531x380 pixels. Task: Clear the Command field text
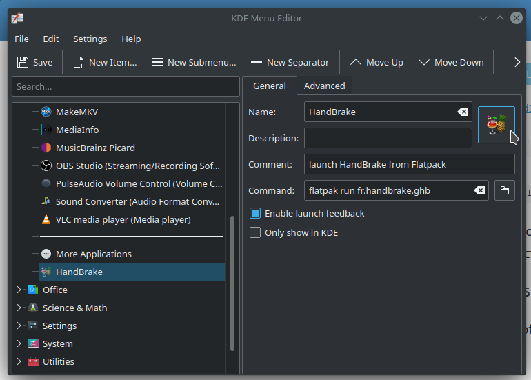(x=479, y=190)
